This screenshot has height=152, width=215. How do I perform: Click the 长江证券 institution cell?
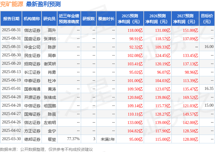click(x=32, y=72)
